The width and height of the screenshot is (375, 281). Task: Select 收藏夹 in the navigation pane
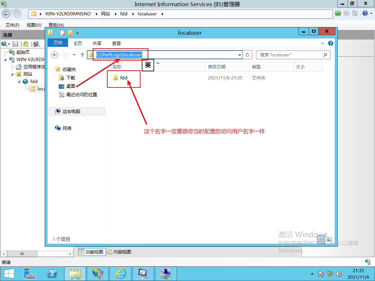(x=69, y=69)
